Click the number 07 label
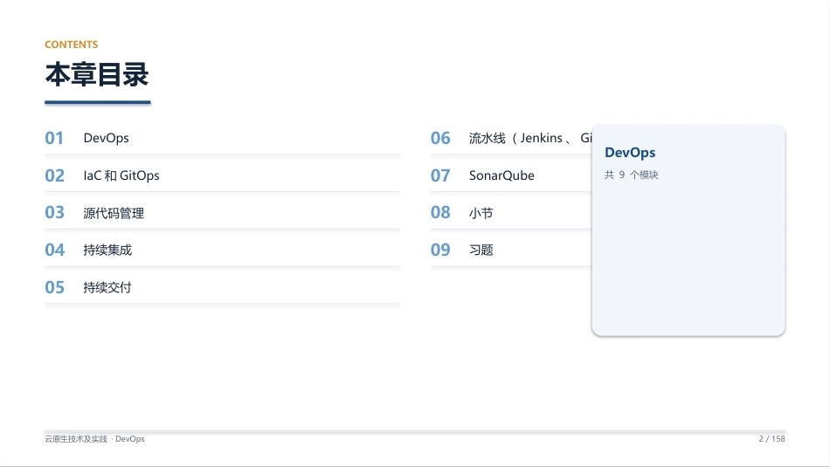The width and height of the screenshot is (830, 467). coord(440,175)
